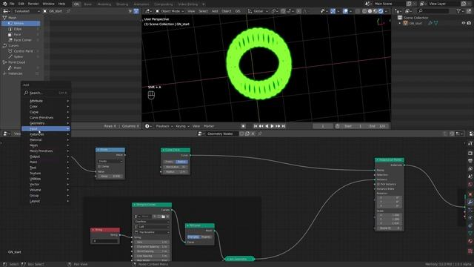This screenshot has width=474, height=267.
Task: Open viewport Select menu
Action: click(x=203, y=11)
